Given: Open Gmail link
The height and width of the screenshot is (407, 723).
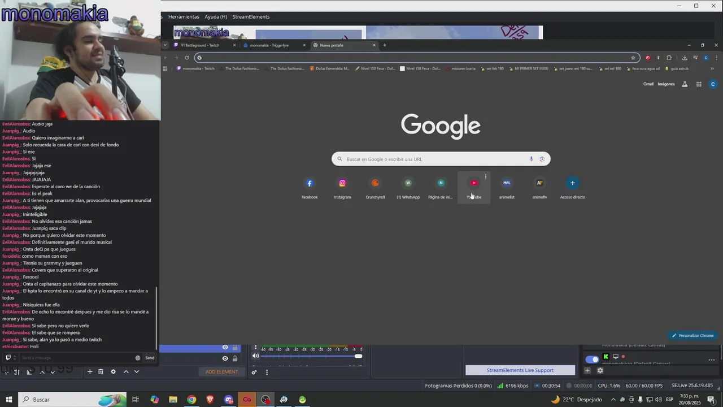Looking at the screenshot, I should [648, 84].
